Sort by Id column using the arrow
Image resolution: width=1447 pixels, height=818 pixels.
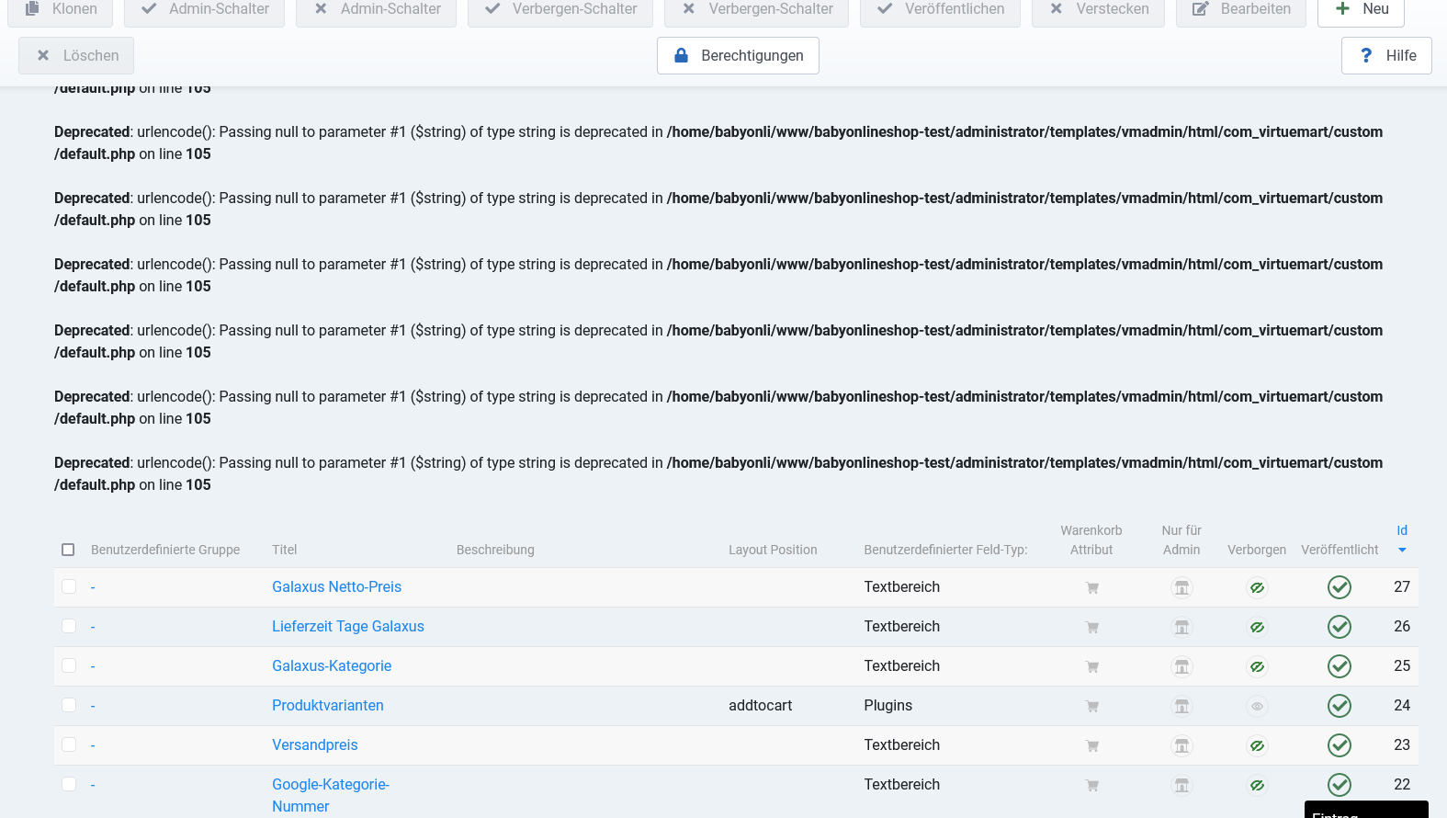point(1401,550)
